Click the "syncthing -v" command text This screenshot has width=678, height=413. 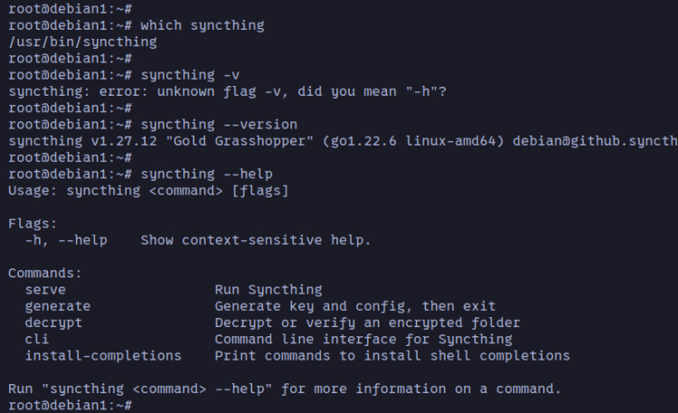(x=190, y=74)
